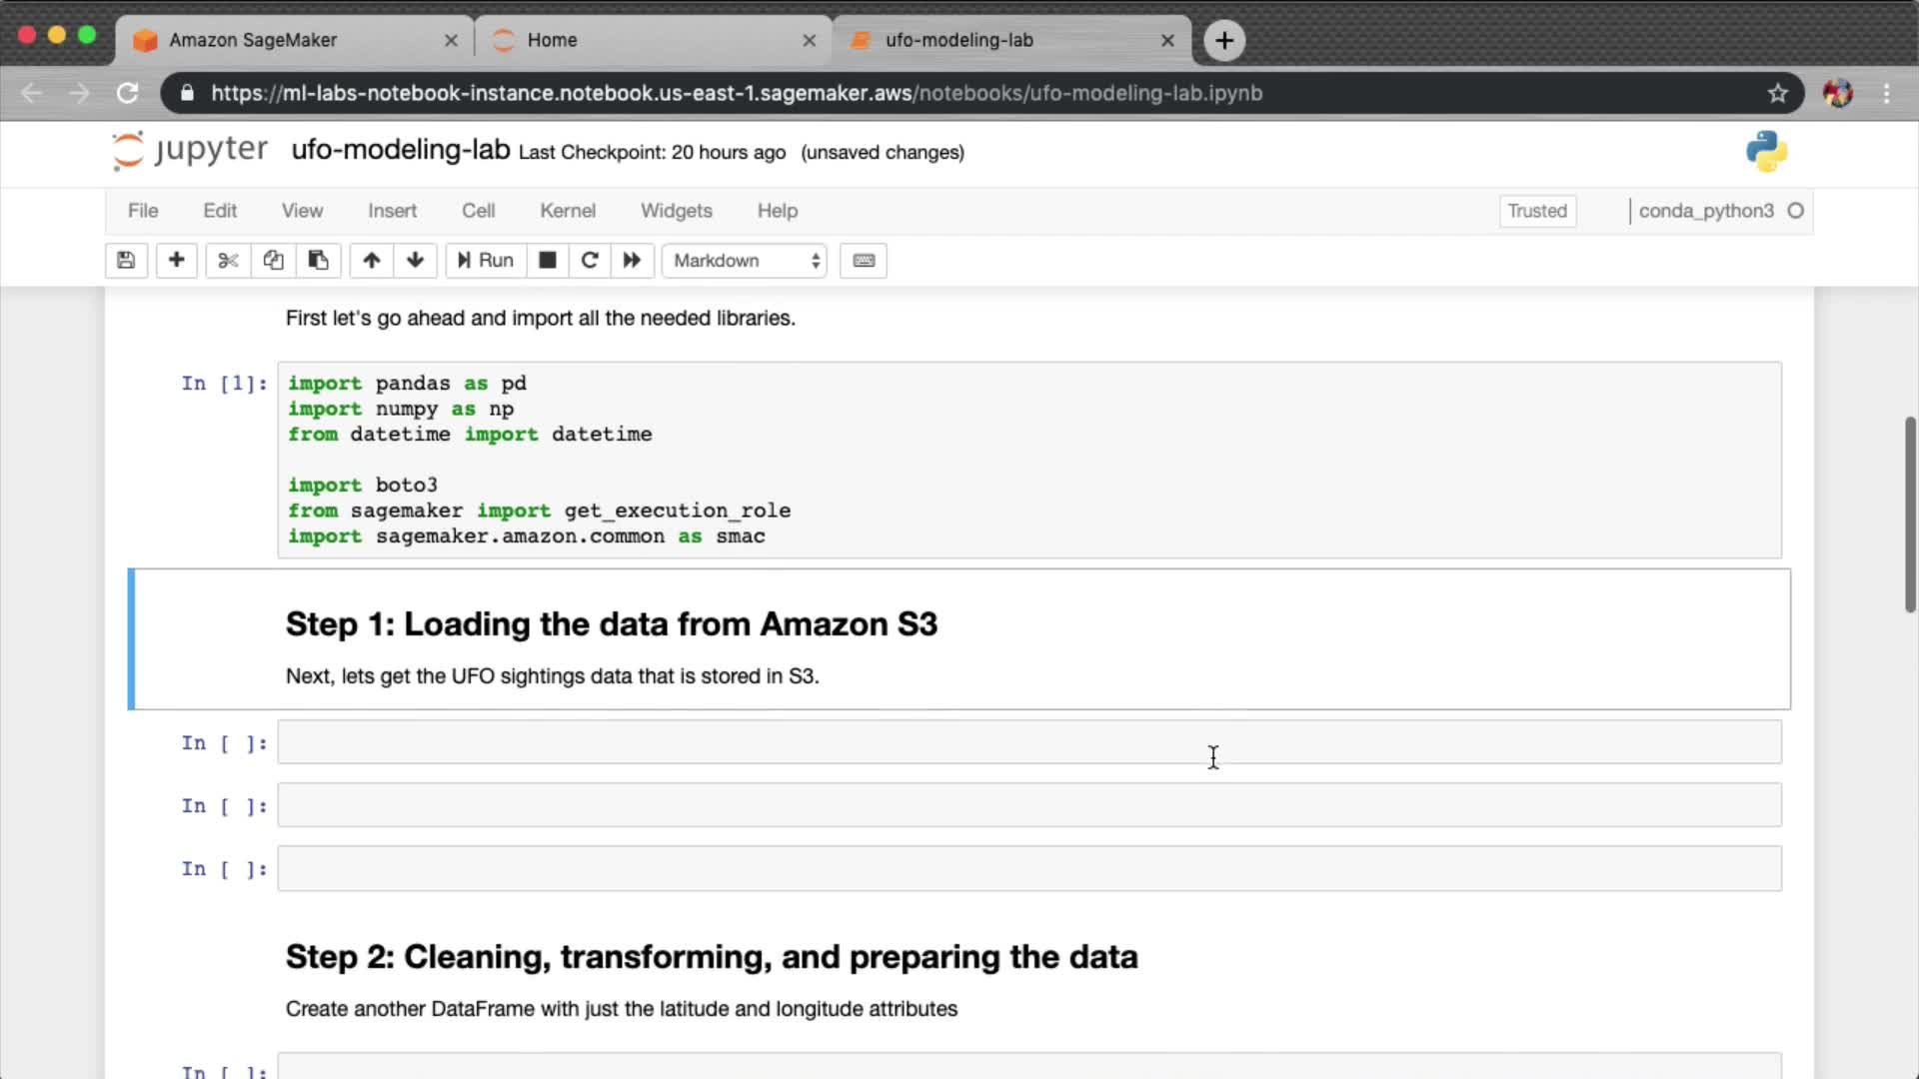1919x1079 pixels.
Task: Toggle the Trusted notebook button
Action: [1536, 211]
